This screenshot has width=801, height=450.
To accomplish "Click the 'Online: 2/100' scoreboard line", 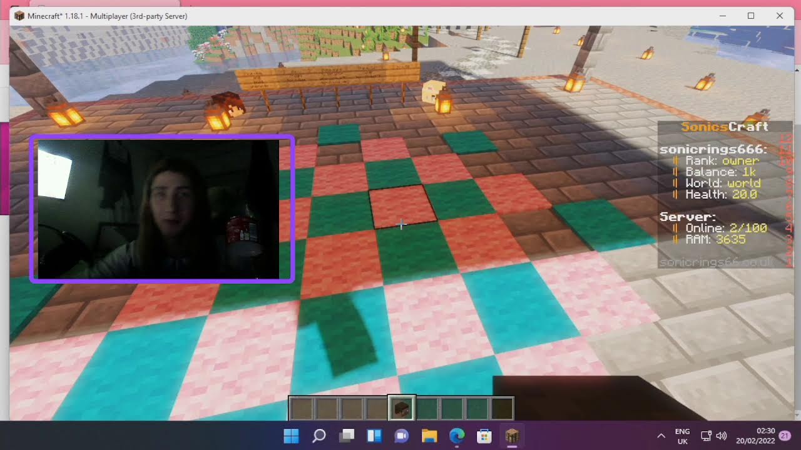I will click(x=720, y=228).
